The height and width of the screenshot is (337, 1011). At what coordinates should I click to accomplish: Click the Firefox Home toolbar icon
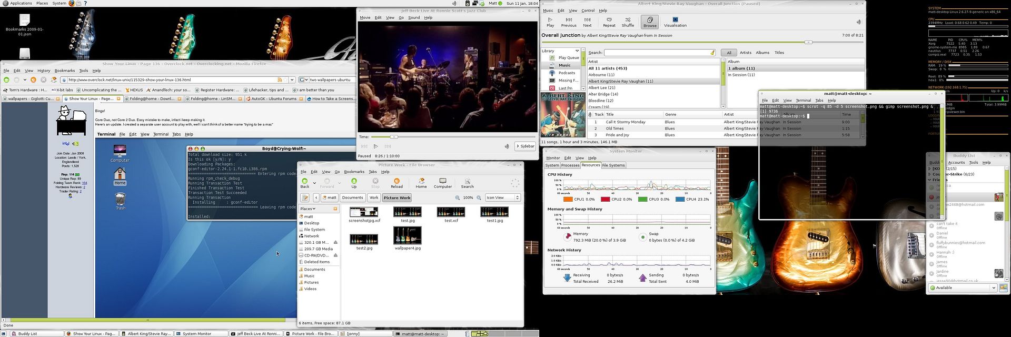click(54, 80)
